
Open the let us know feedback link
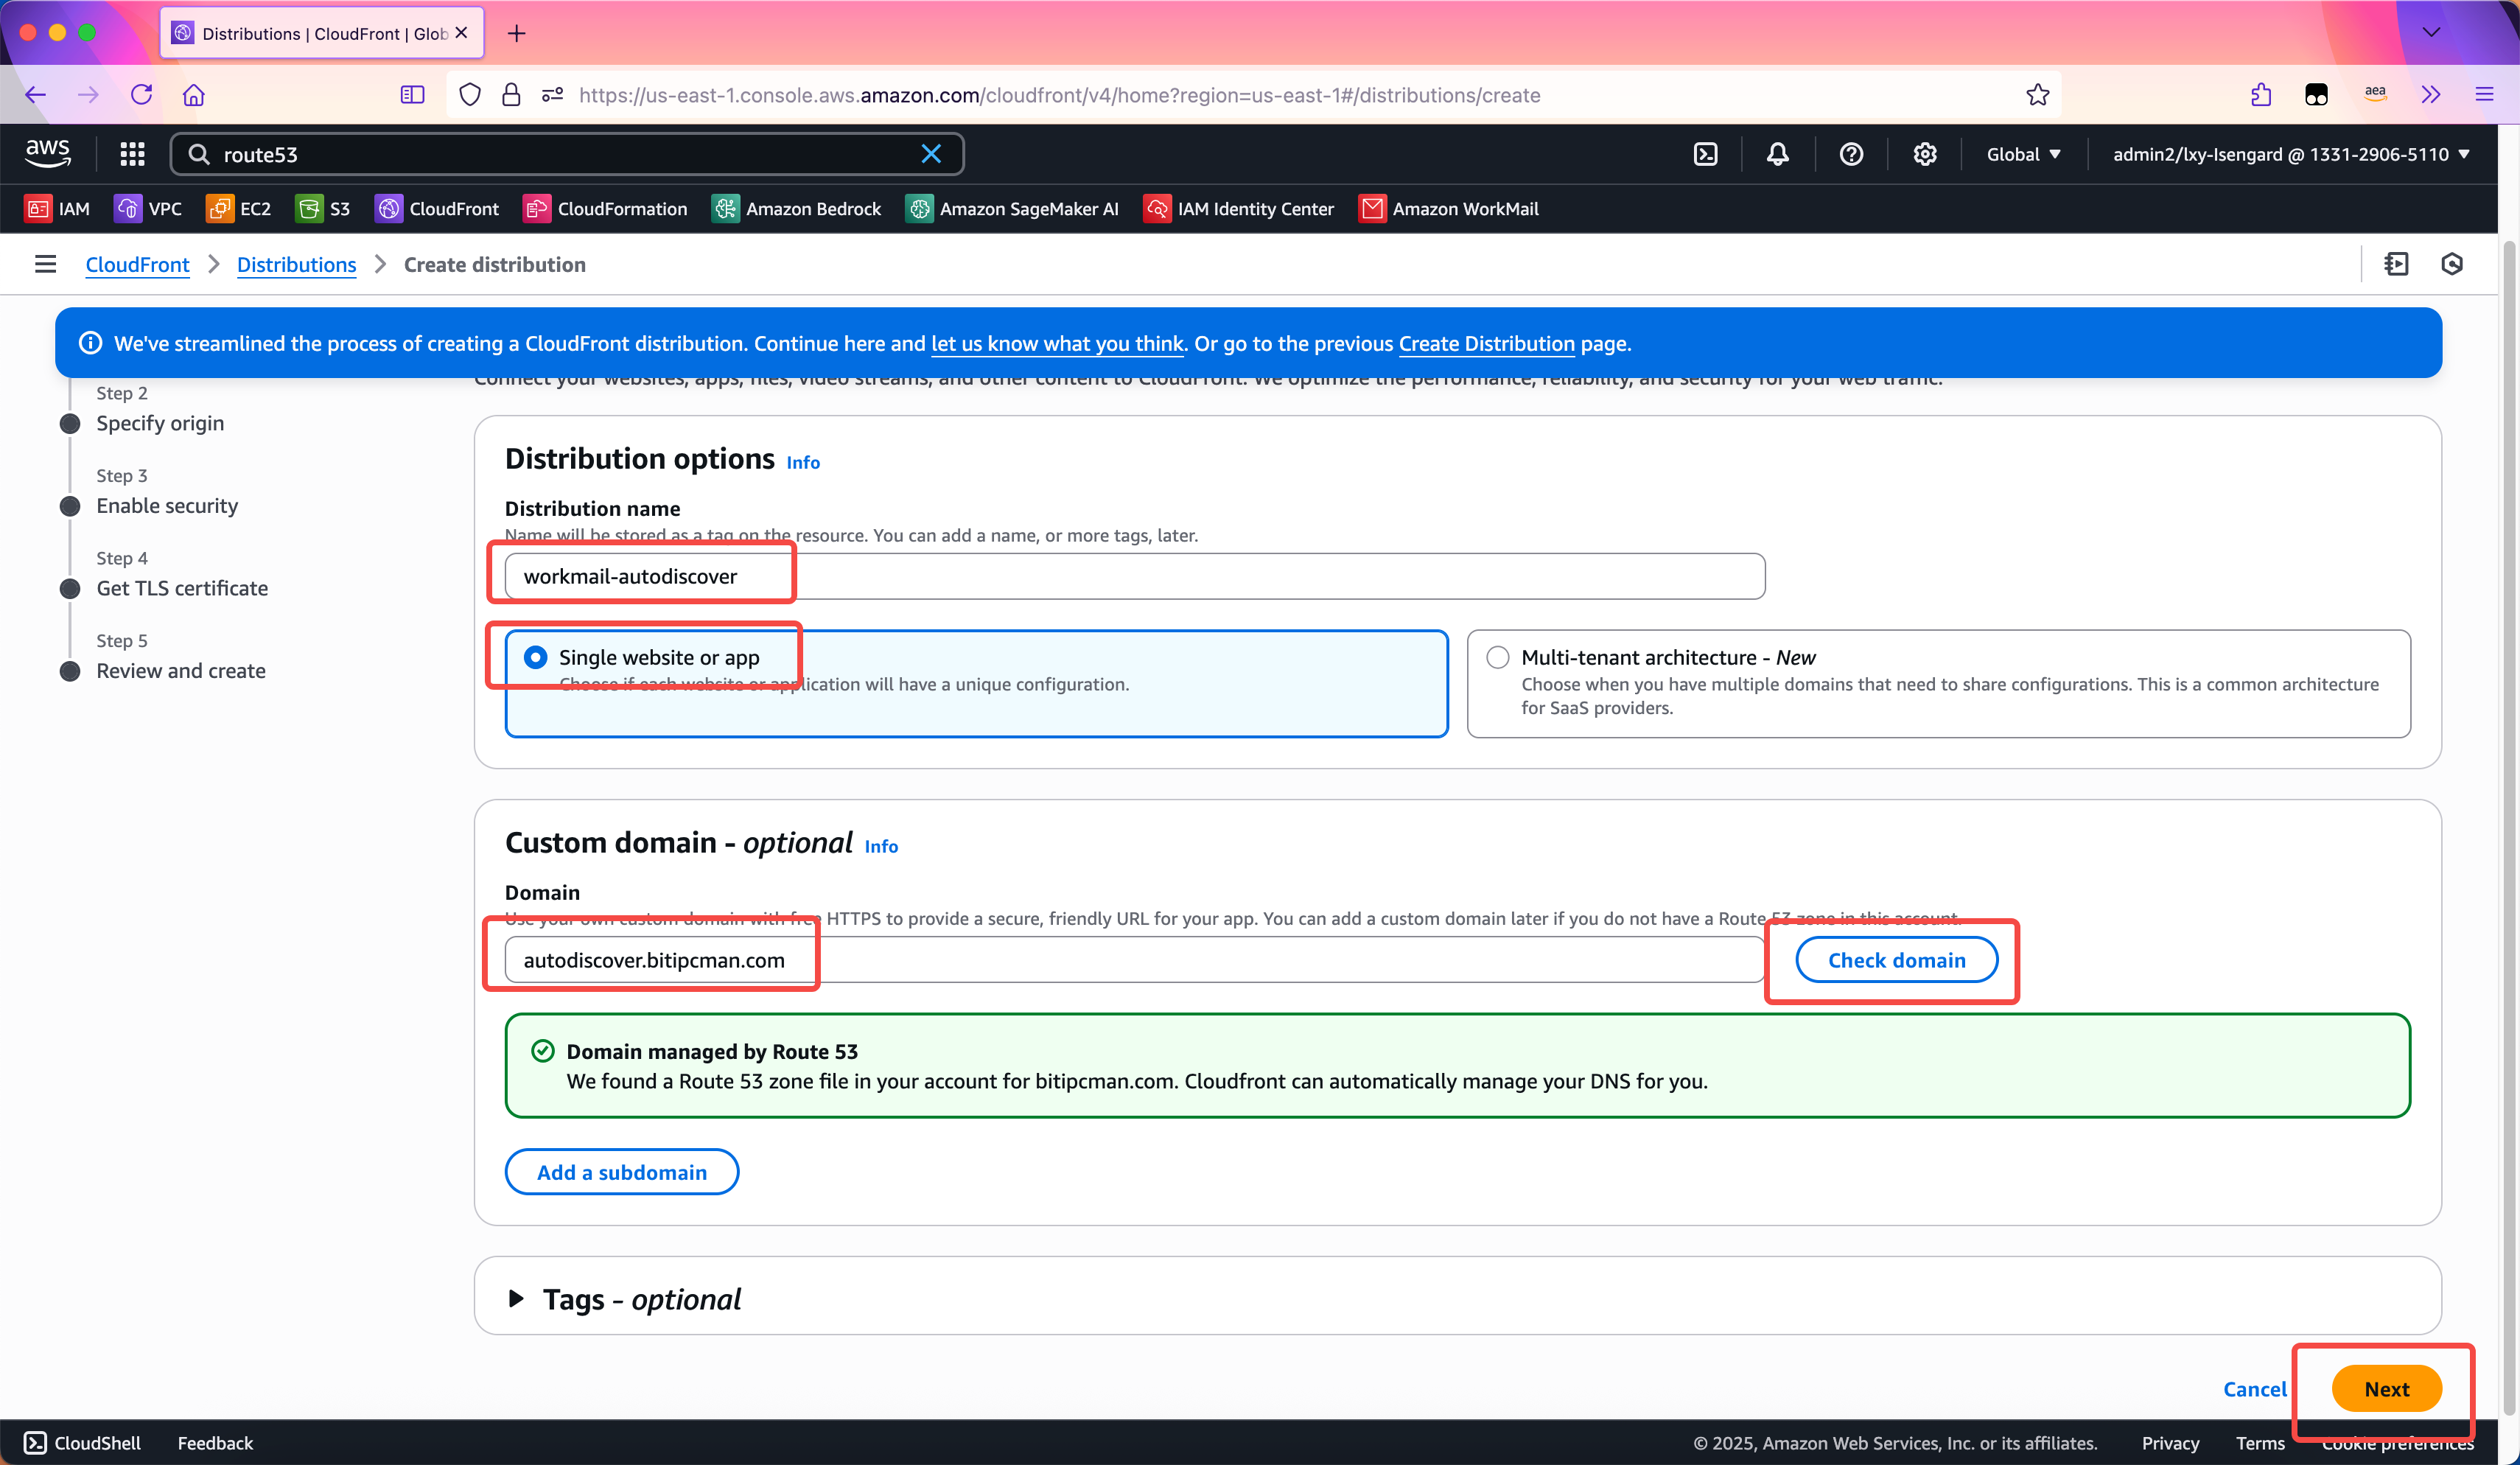click(x=1057, y=343)
